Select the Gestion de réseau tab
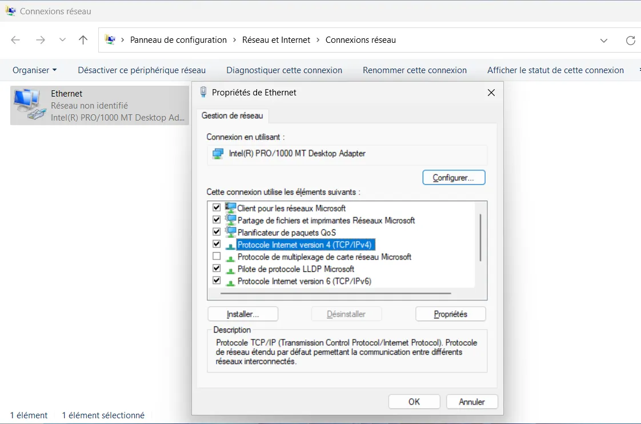Image resolution: width=641 pixels, height=424 pixels. [232, 115]
